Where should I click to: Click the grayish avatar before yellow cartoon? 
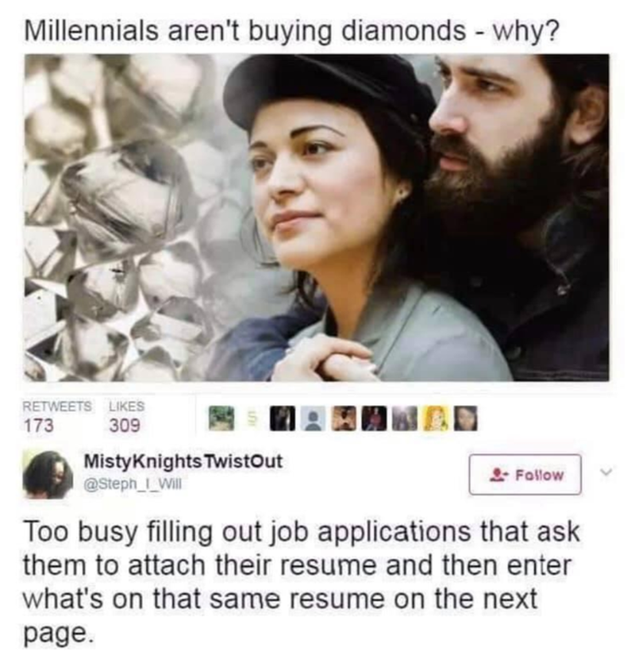[x=405, y=418]
